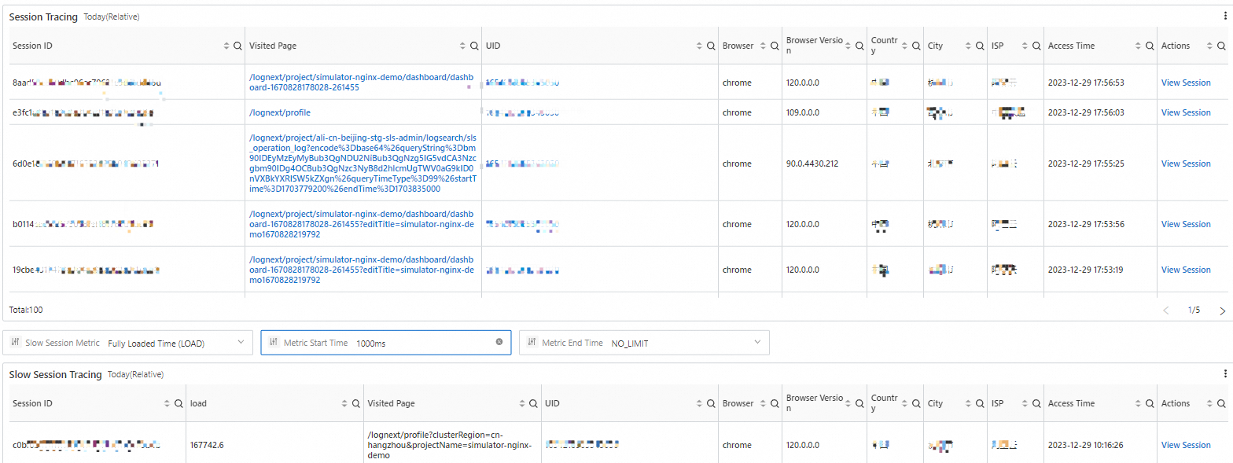Open Slow Session Tracing panel more options menu
The image size is (1233, 463).
[x=1224, y=374]
